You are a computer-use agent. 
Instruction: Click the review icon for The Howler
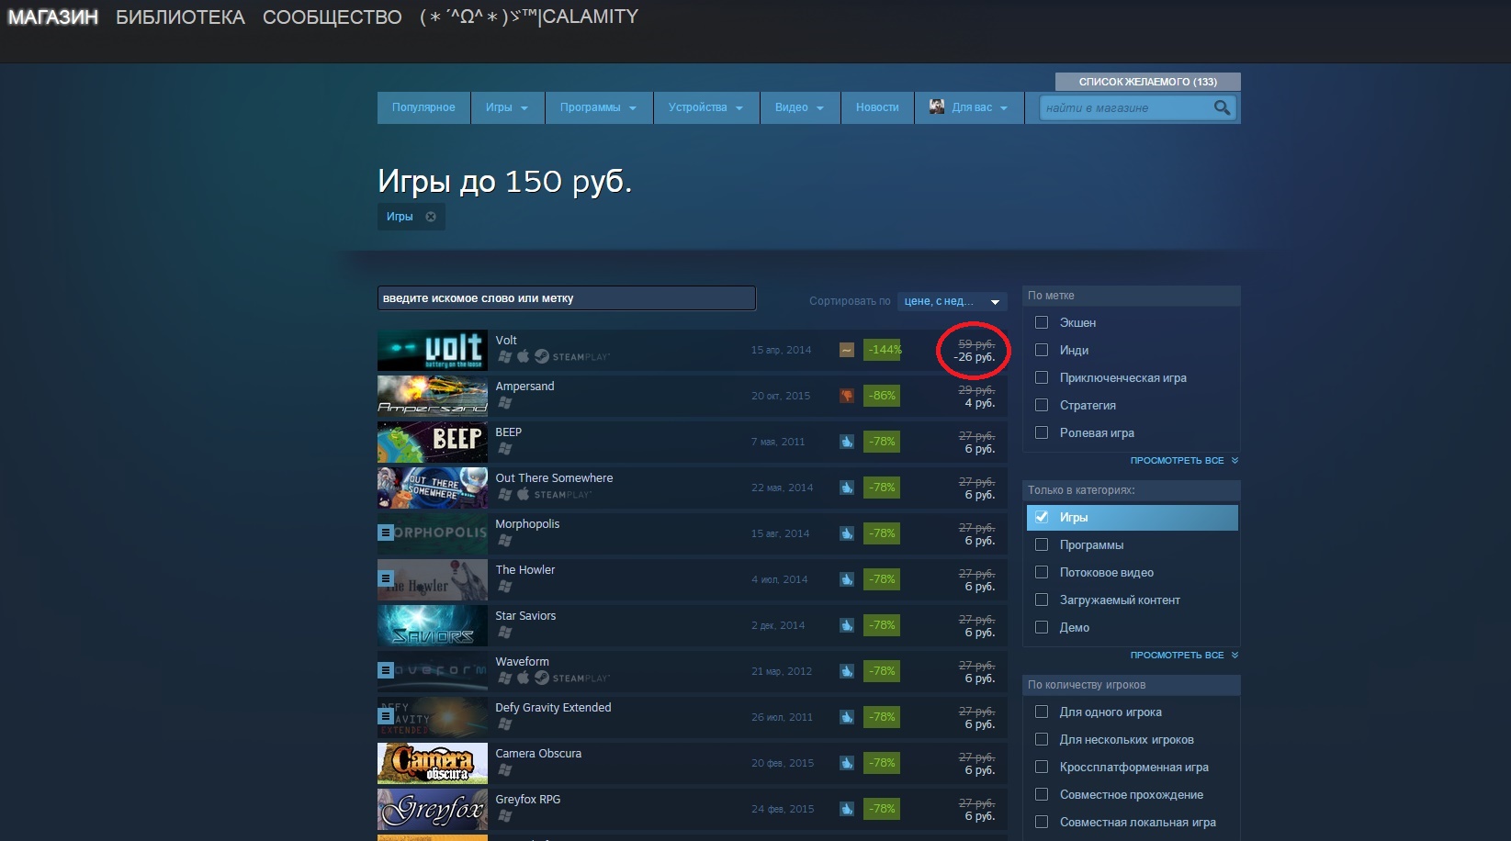(x=847, y=579)
